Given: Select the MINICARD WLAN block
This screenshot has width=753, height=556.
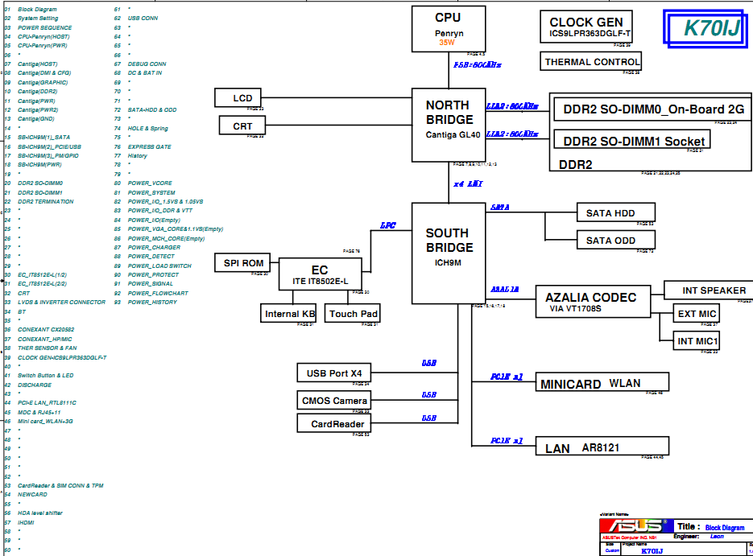Looking at the screenshot, I should pos(602,382).
